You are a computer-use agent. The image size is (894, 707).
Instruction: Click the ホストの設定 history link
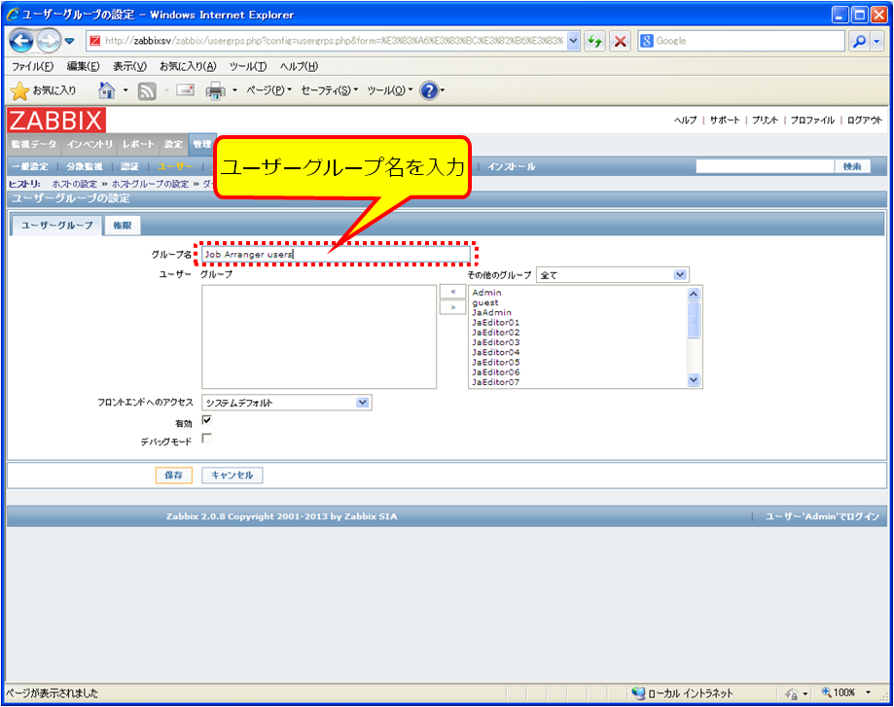click(x=75, y=184)
